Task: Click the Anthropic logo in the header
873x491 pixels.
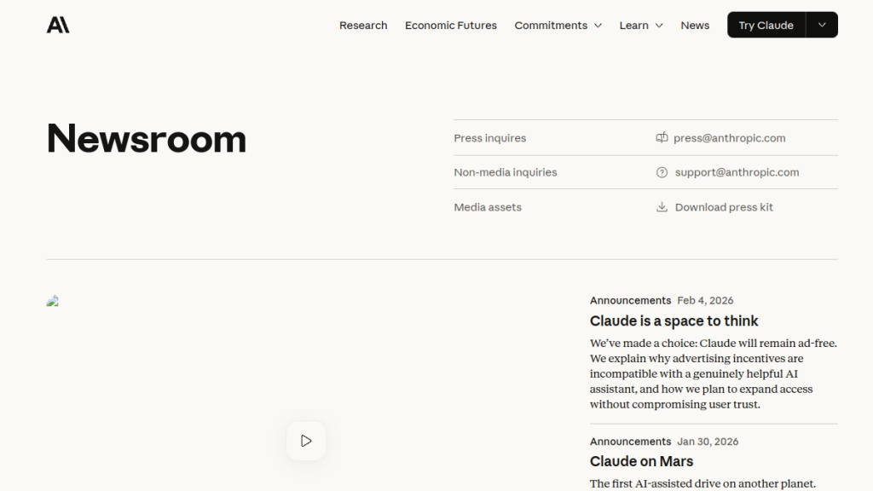Action: (x=58, y=25)
